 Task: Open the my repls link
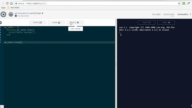coord(156,14)
